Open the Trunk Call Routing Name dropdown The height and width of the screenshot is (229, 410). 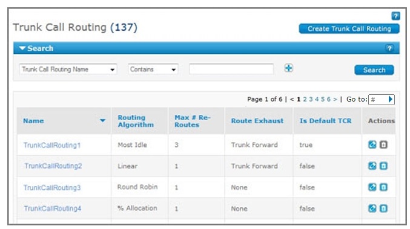click(x=68, y=69)
